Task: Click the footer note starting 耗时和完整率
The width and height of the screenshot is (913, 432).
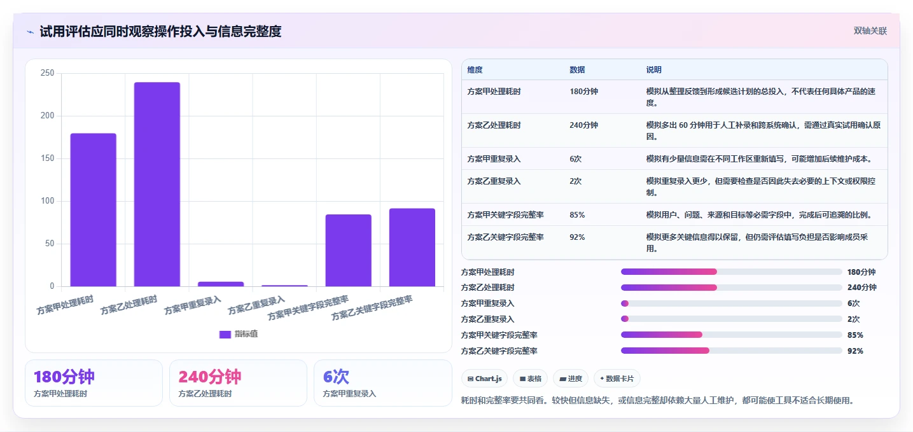Action: (x=657, y=400)
